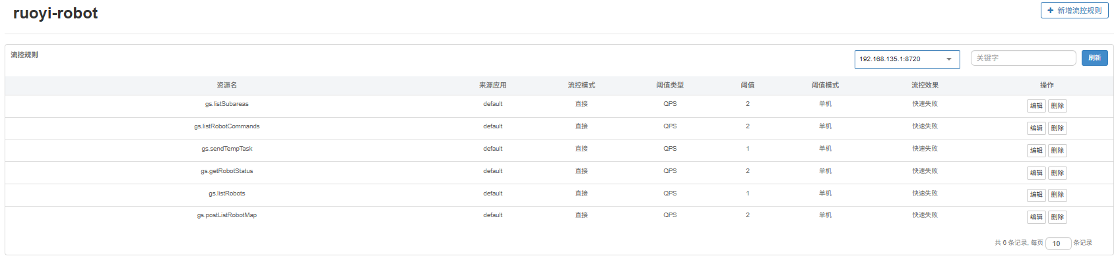Open the 192.168.135.1:8720 machine dropdown

pyautogui.click(x=907, y=59)
